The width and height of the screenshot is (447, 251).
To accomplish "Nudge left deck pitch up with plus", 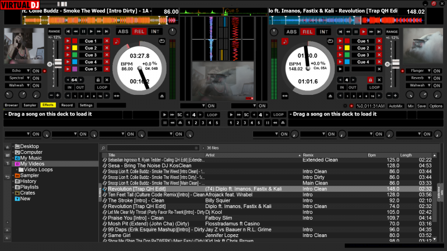I will 58,95.
